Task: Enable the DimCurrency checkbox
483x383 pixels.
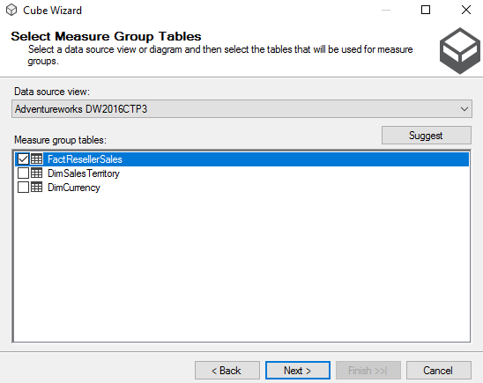Action: pos(23,188)
